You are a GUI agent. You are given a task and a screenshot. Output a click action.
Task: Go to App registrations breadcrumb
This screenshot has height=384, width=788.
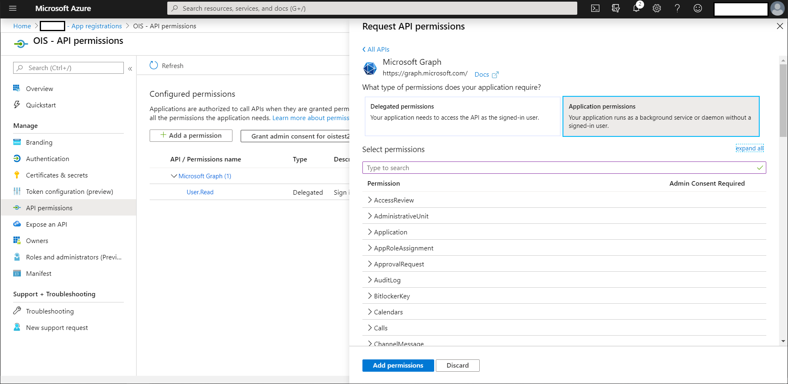pos(97,26)
